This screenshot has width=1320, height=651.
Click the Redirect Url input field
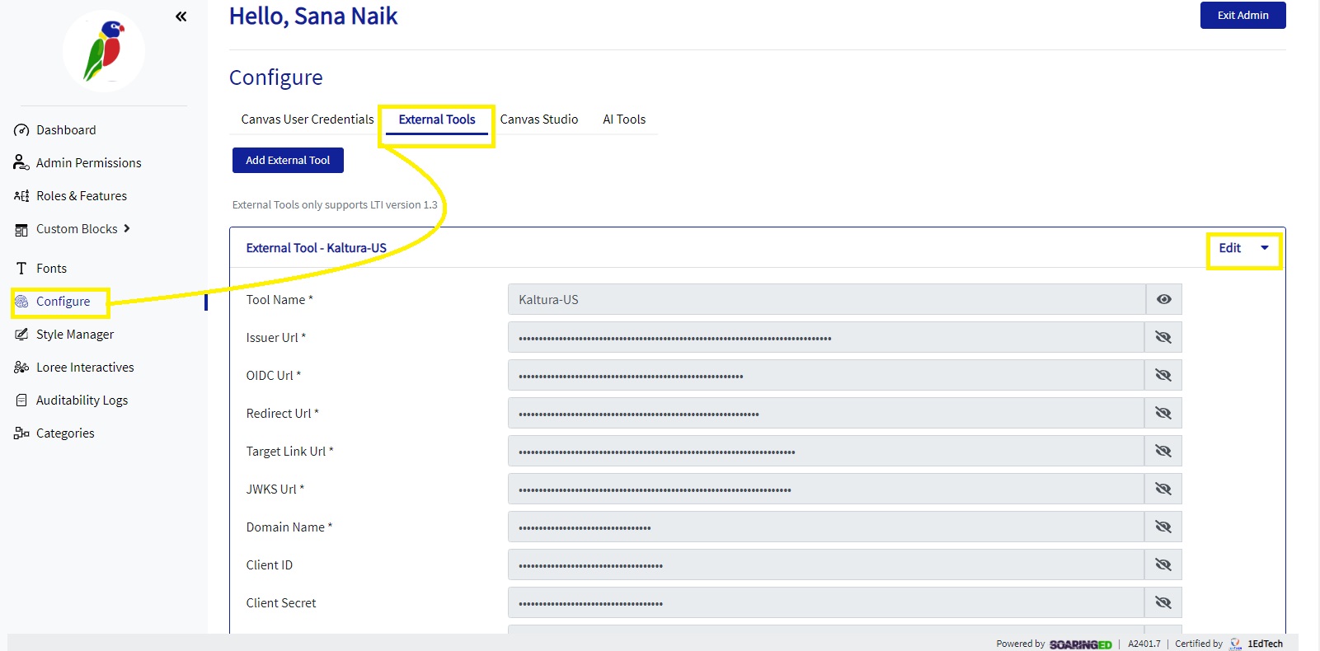826,413
